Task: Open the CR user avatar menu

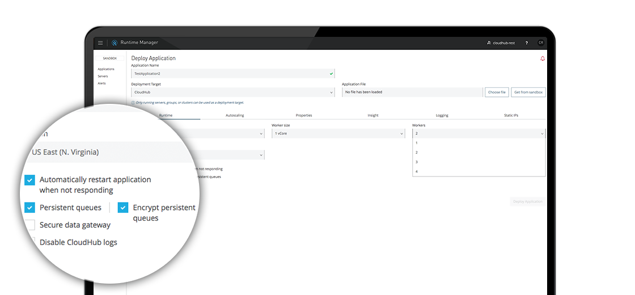Action: point(541,43)
